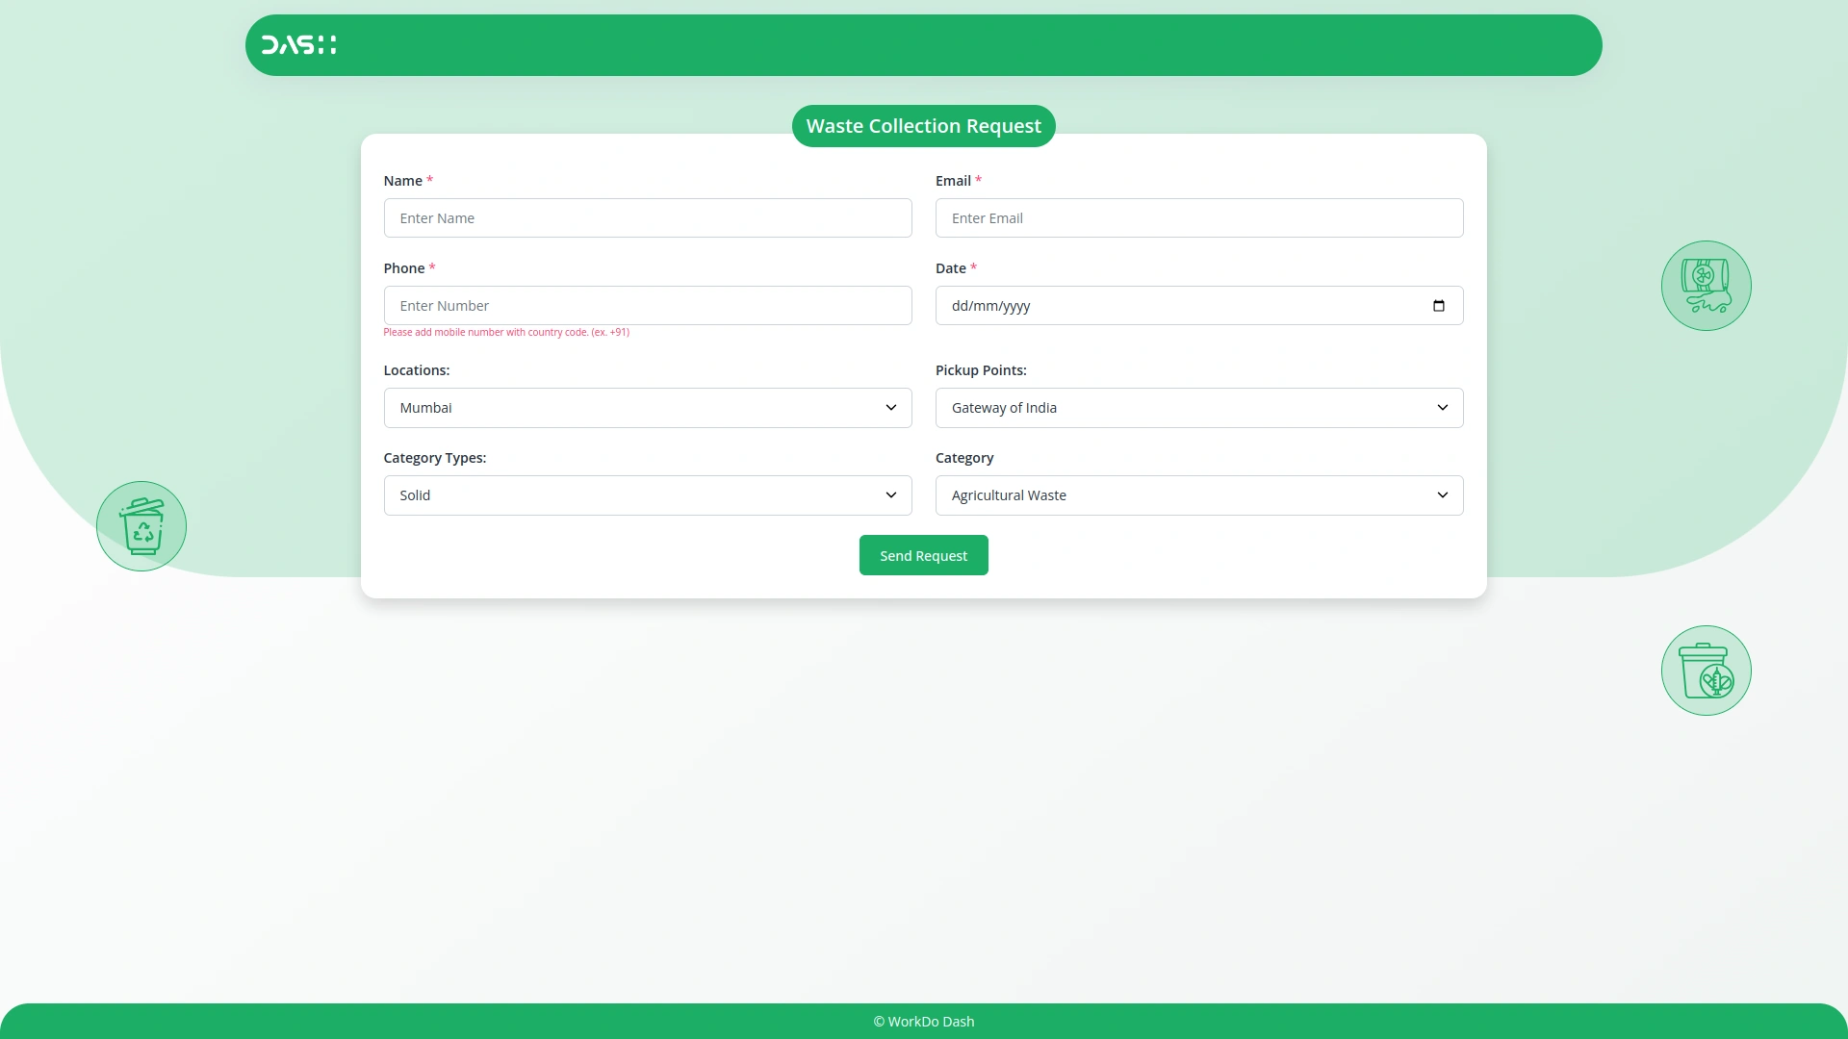Image resolution: width=1848 pixels, height=1039 pixels.
Task: Select the Agricultural Waste category dropdown
Action: tap(1184, 495)
